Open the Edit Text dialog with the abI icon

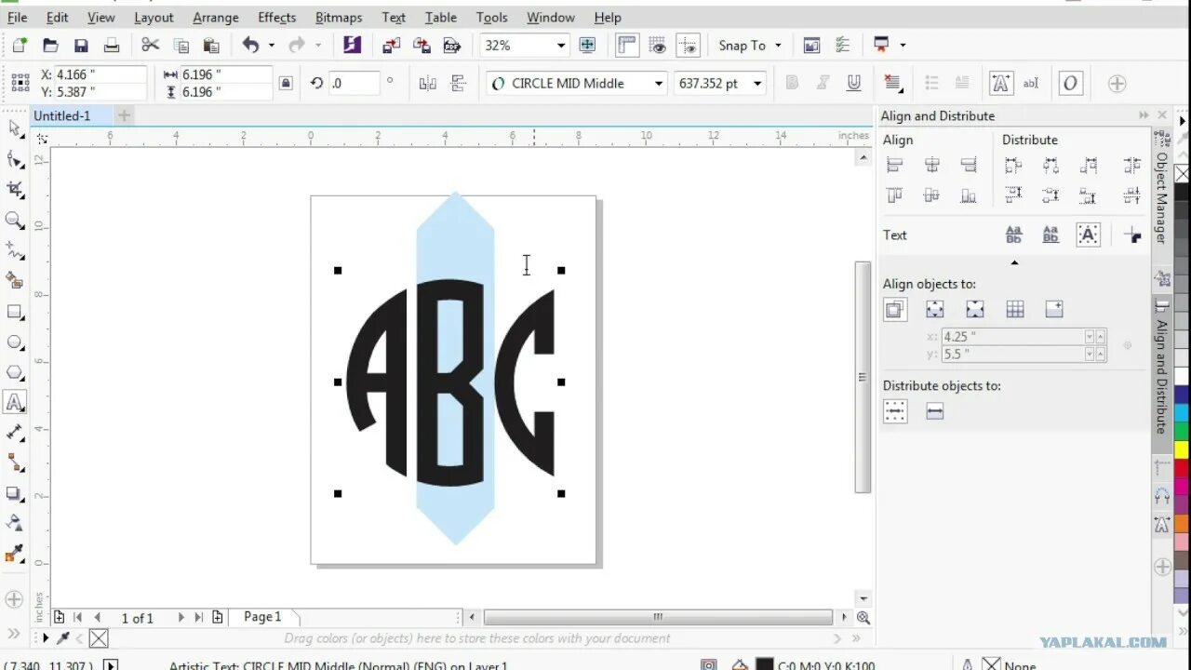(1031, 83)
